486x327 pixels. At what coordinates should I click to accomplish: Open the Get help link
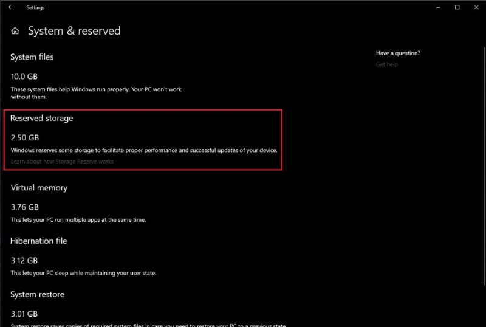[386, 64]
